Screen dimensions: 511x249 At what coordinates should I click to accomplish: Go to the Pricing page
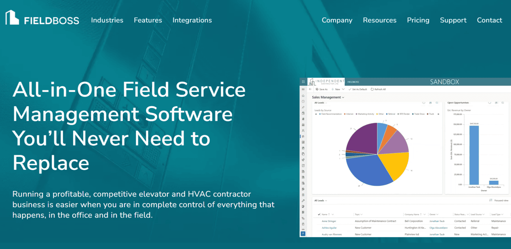(418, 20)
